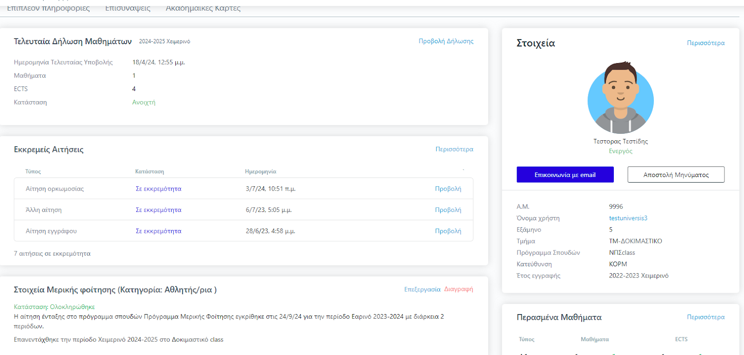
Task: Click the date 28/6/23, 4:58 μ.μ.
Action: tap(271, 231)
